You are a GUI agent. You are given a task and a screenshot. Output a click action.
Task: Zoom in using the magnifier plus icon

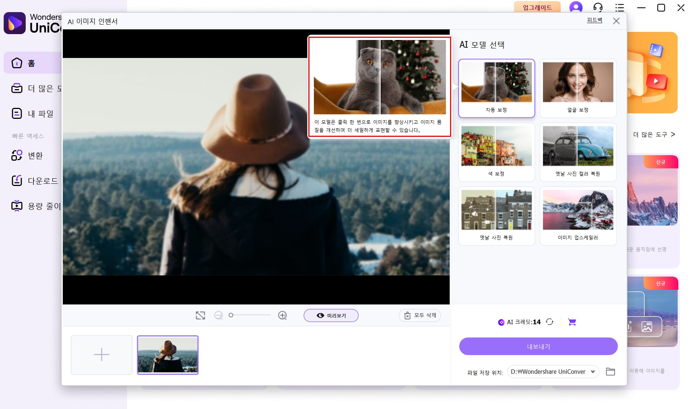click(x=282, y=315)
